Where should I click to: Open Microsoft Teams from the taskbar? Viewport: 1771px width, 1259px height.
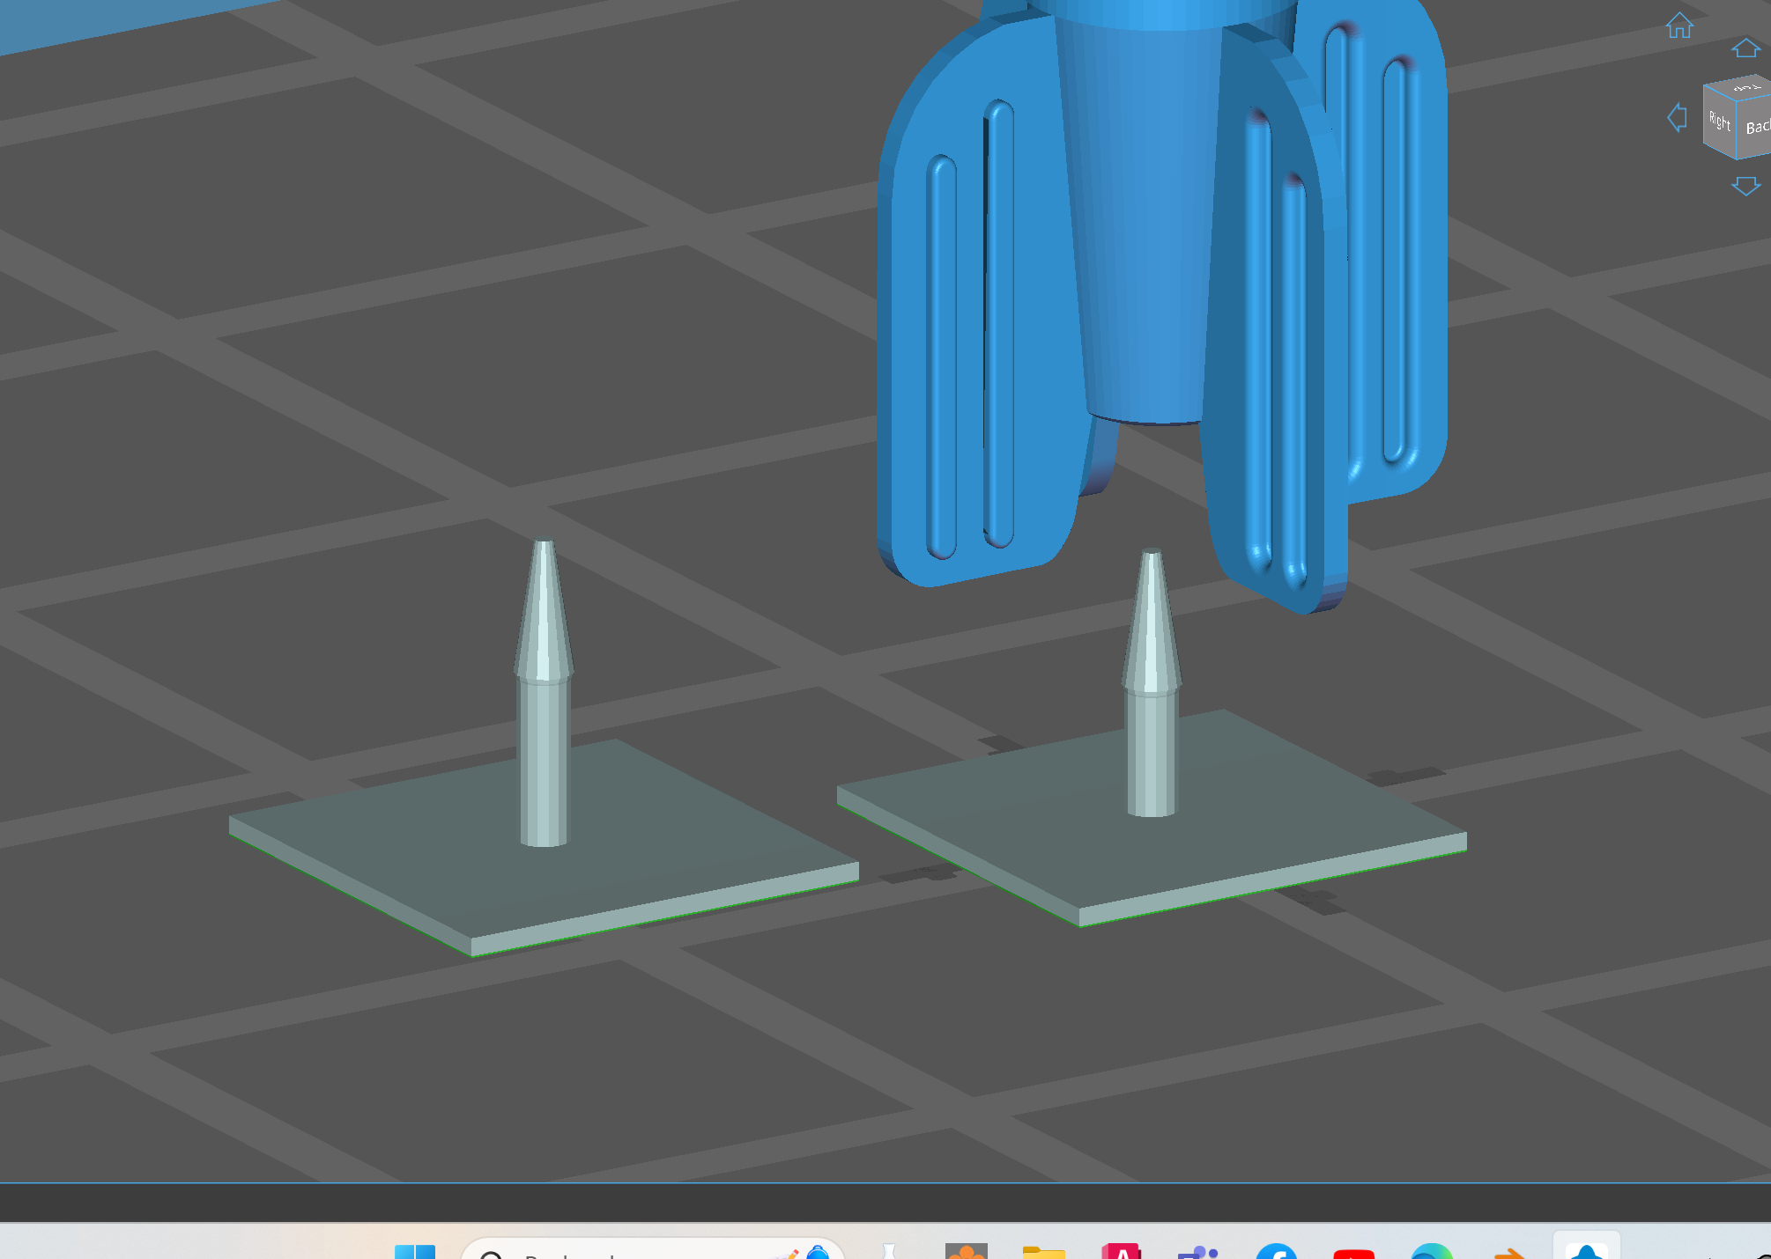[x=1198, y=1252]
